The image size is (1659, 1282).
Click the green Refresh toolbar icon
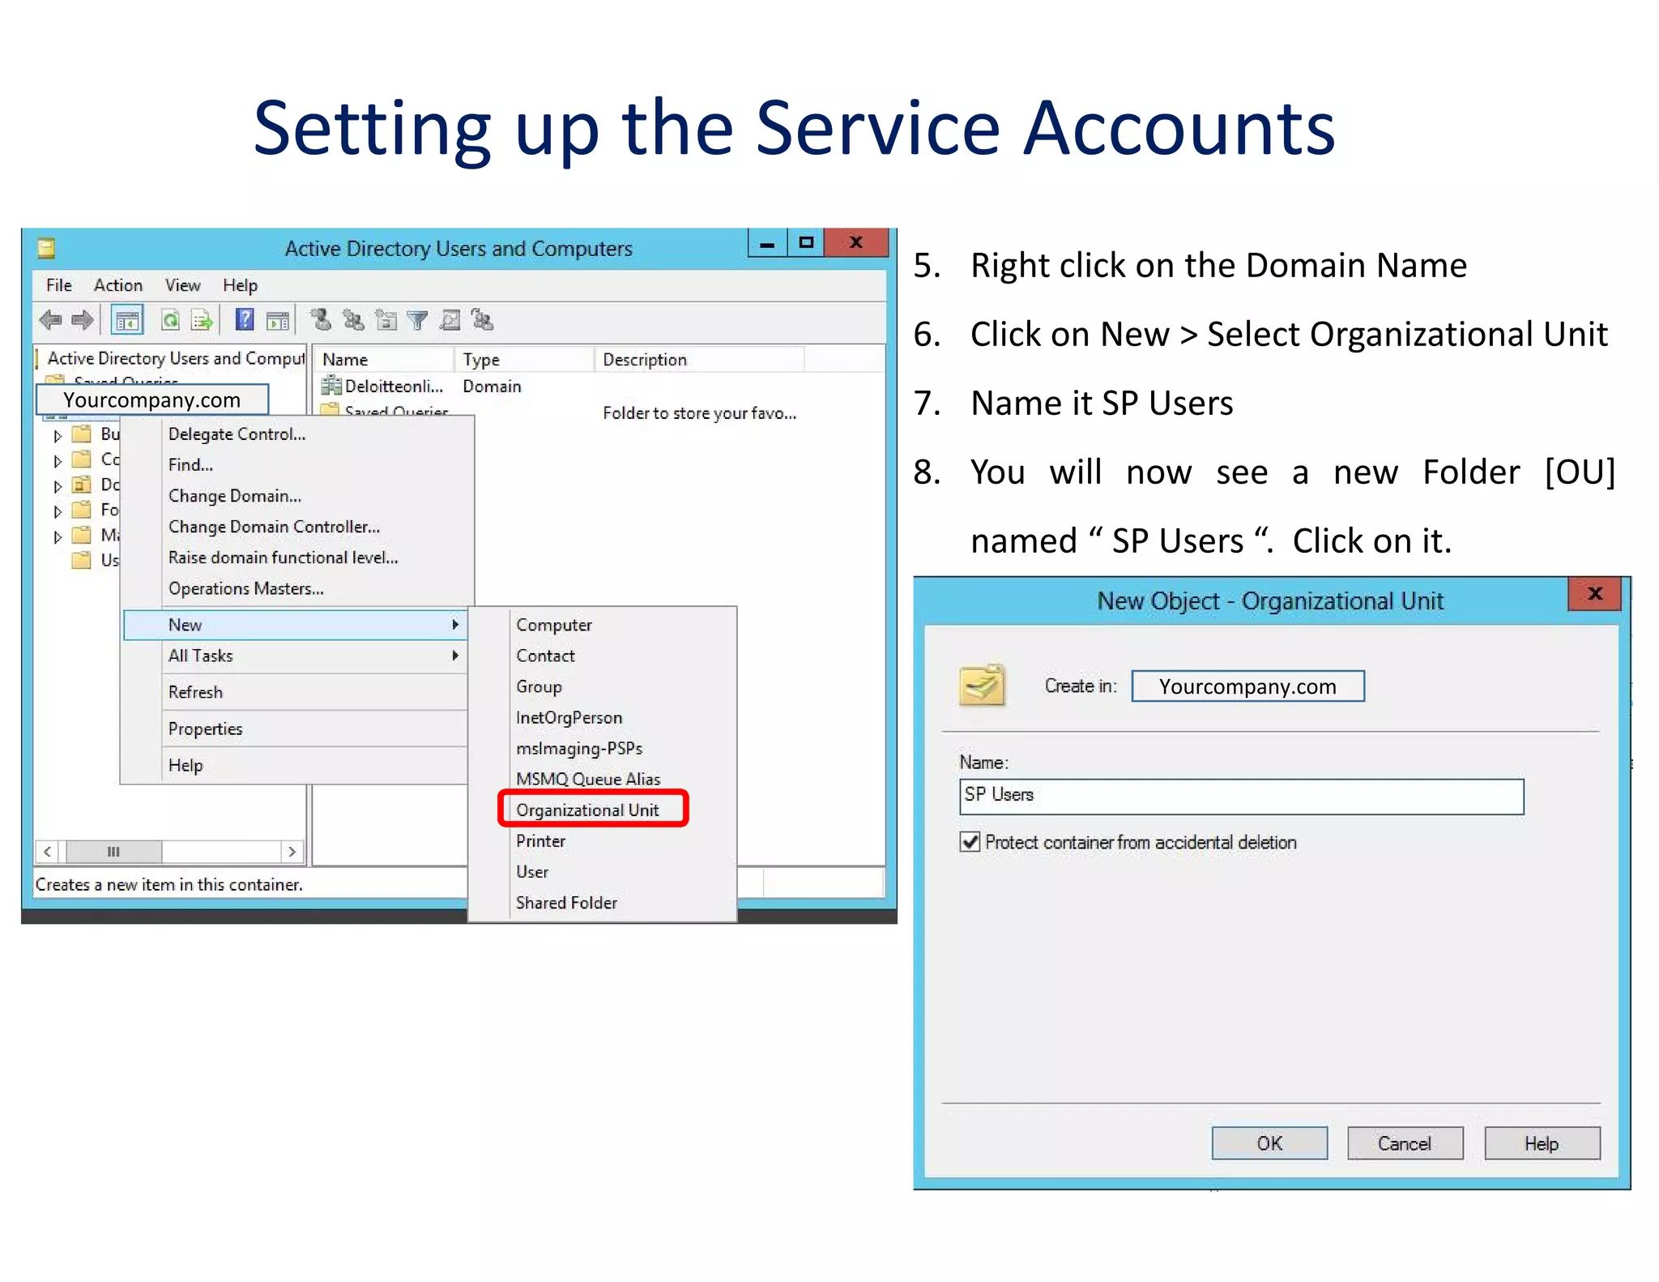170,320
